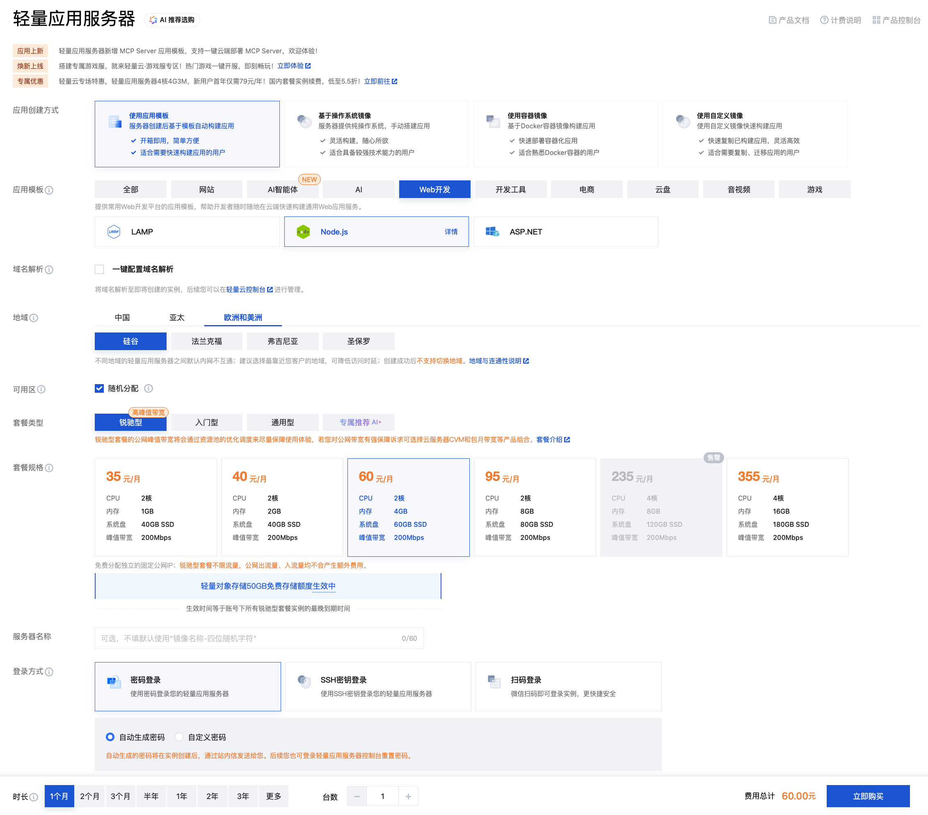Expand the 更多 duration options
The height and width of the screenshot is (815, 928).
point(273,797)
